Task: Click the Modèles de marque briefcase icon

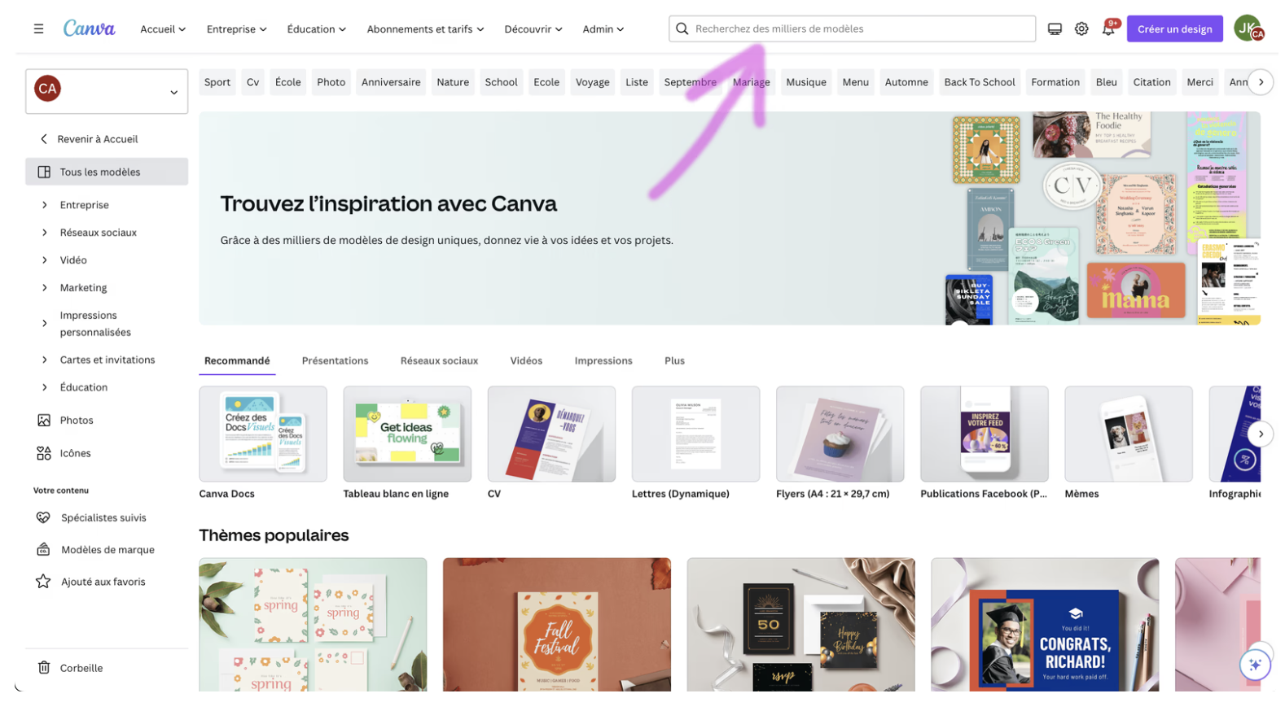Action: click(x=43, y=549)
